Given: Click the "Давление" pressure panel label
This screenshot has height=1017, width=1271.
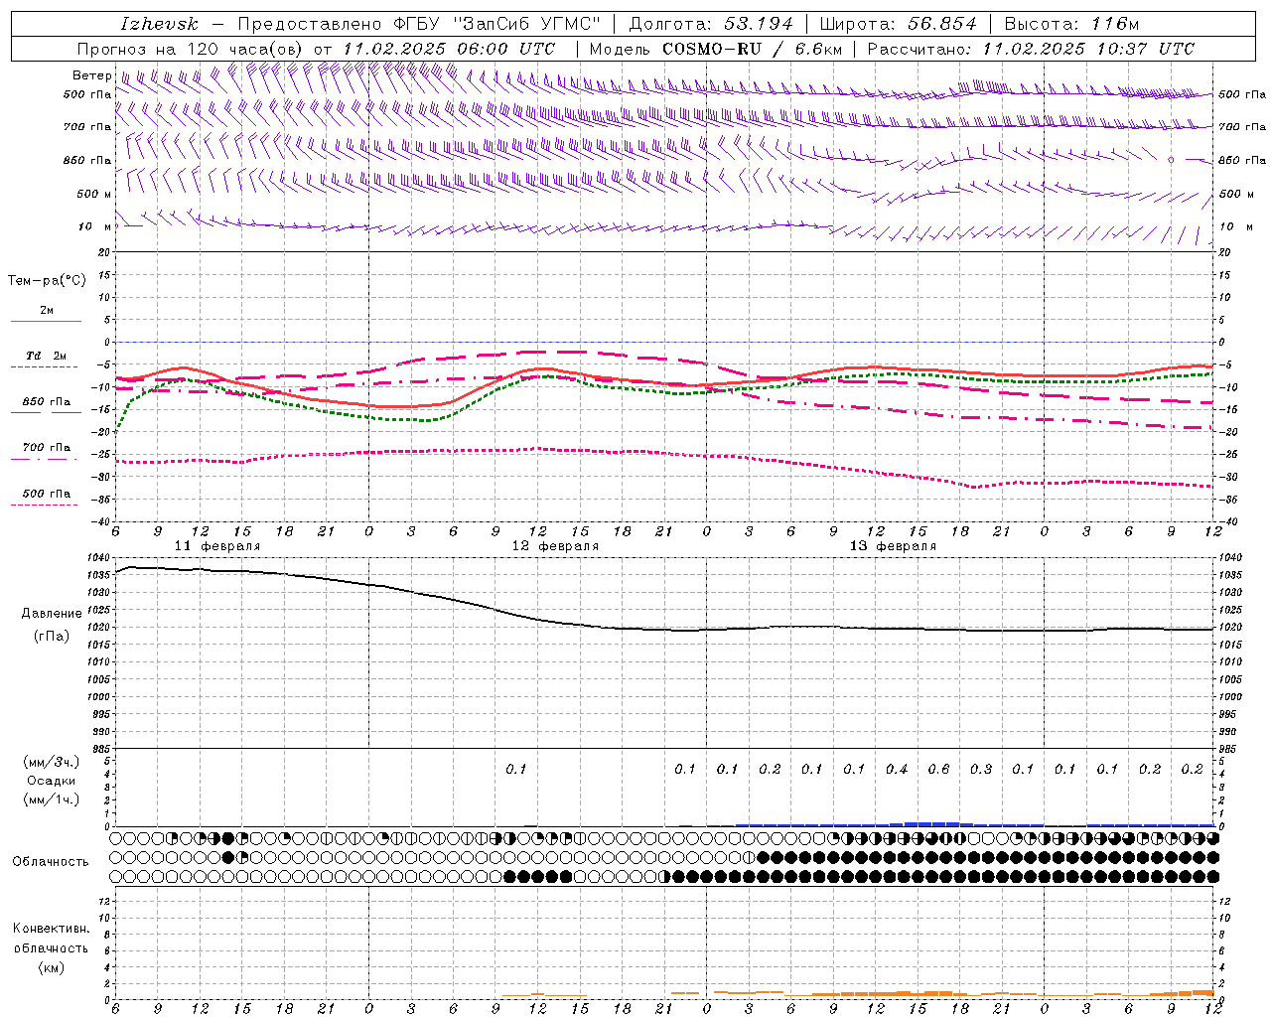Looking at the screenshot, I should pos(52,614).
